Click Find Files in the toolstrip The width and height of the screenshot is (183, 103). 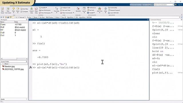(x=24, y=9)
